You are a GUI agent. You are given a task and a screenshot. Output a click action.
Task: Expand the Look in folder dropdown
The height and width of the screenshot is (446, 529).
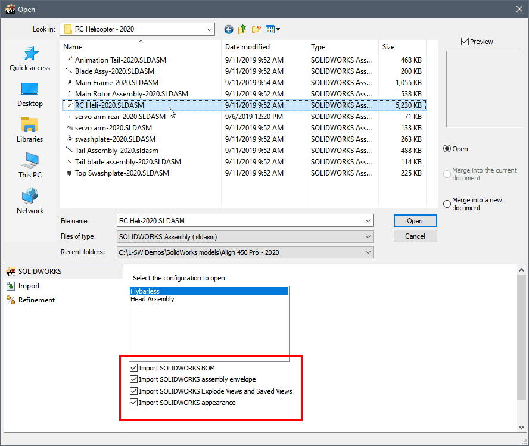pos(210,29)
